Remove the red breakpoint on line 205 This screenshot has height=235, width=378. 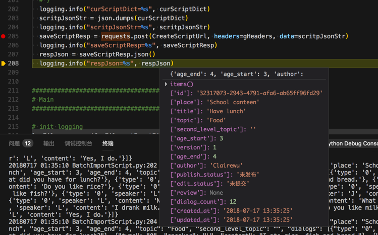[3, 36]
